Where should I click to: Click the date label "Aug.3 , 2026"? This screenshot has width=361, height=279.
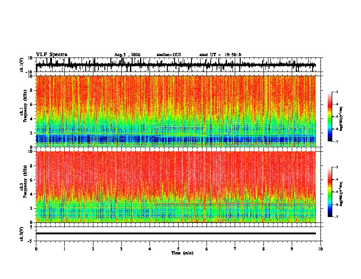point(127,55)
